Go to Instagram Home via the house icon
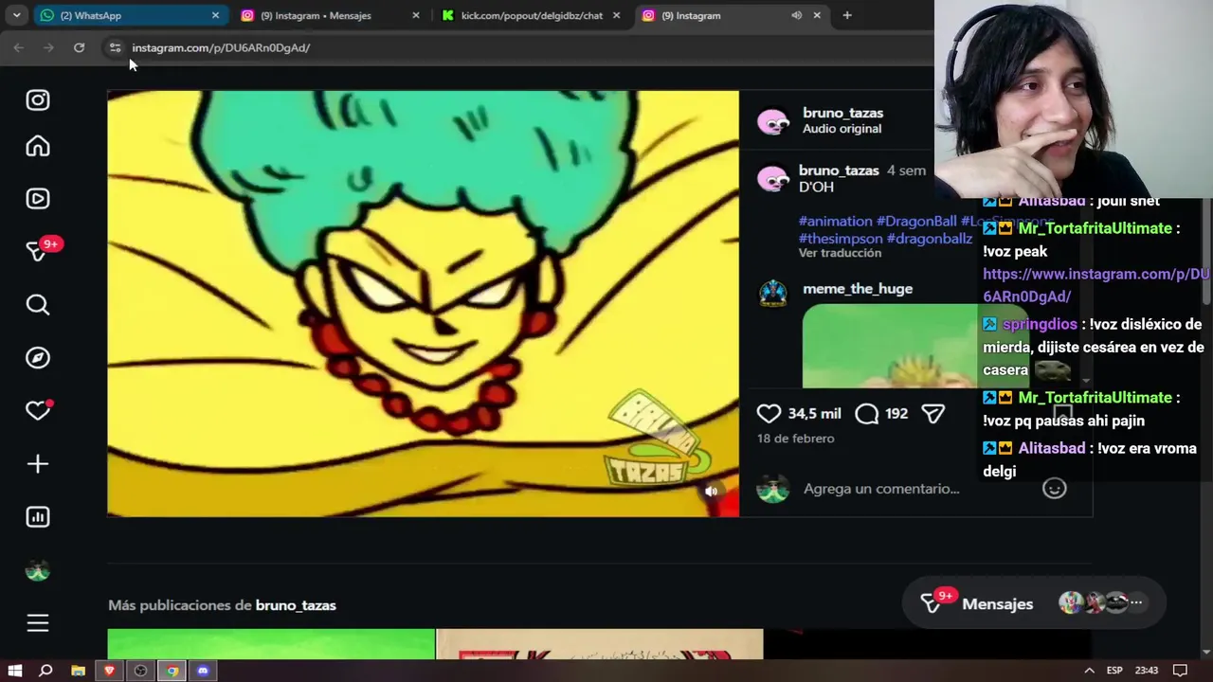This screenshot has height=682, width=1213. [38, 146]
